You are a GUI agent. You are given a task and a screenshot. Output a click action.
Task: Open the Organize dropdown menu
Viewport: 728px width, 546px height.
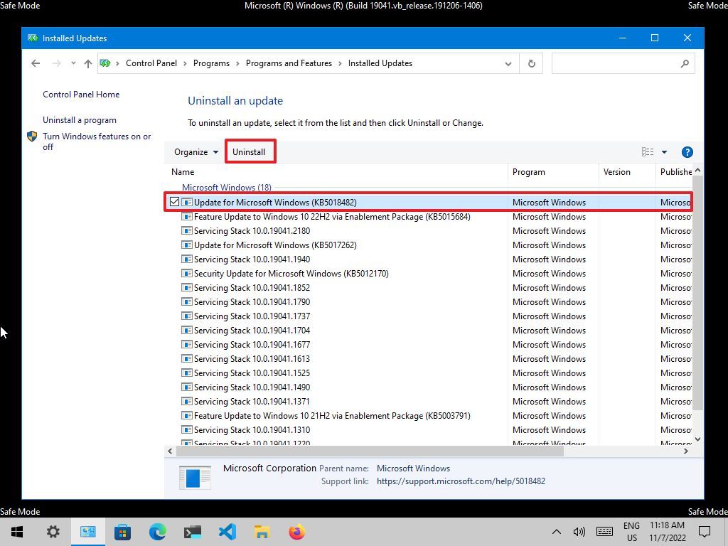[x=194, y=151]
